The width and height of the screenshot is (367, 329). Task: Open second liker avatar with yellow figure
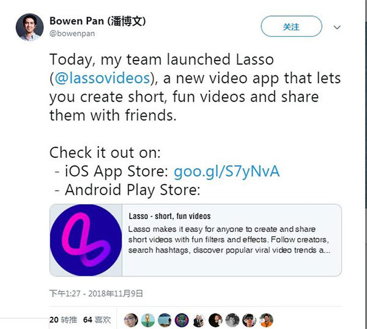pyautogui.click(x=147, y=320)
